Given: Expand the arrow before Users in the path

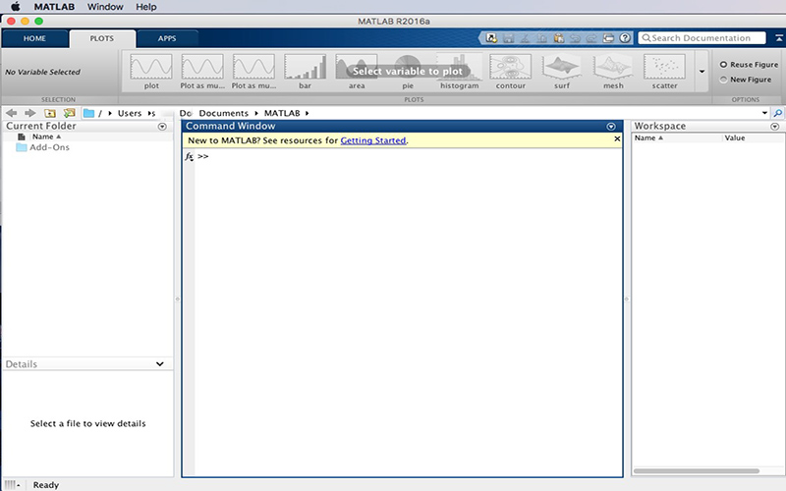Looking at the screenshot, I should (x=110, y=113).
